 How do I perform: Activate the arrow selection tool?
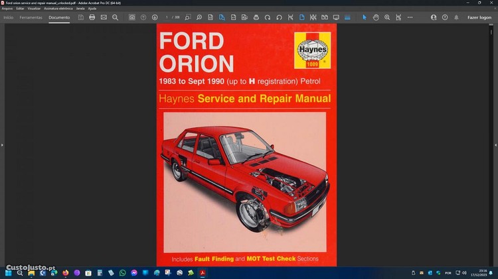point(364,17)
